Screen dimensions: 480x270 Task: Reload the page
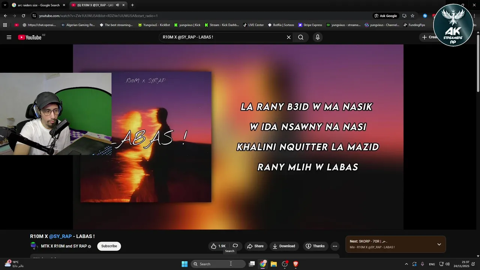[23, 16]
